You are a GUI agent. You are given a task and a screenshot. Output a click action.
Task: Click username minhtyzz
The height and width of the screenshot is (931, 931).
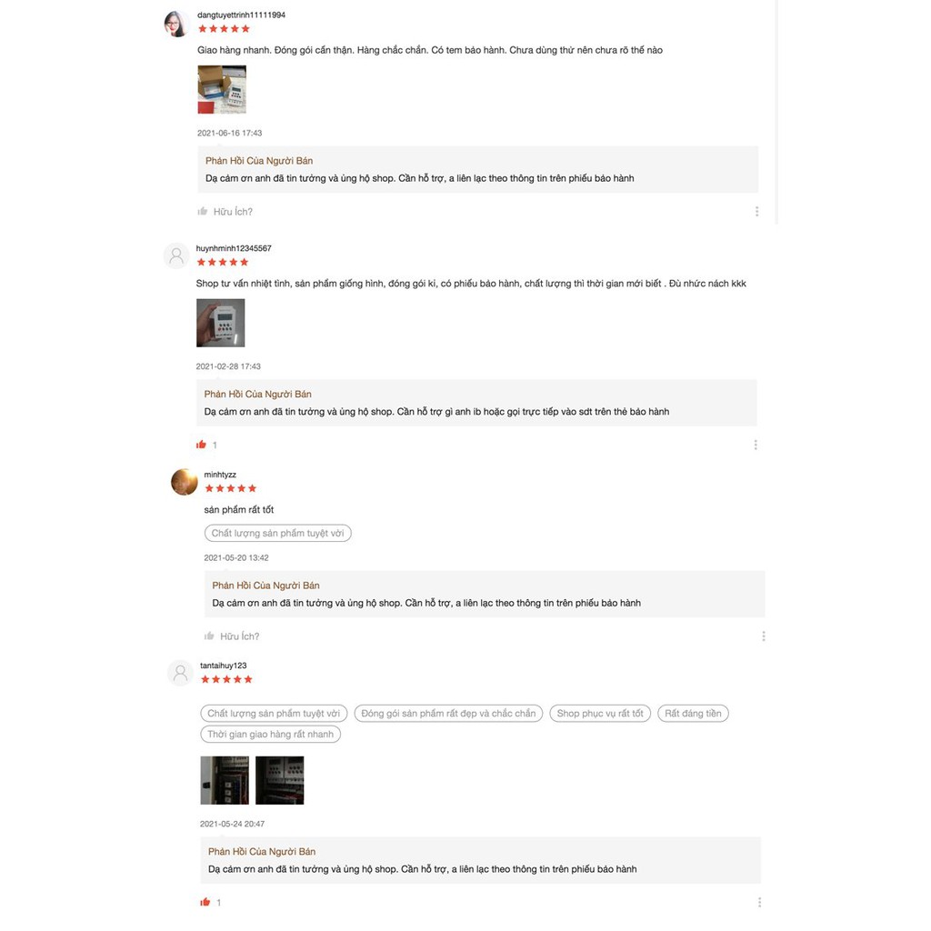tap(220, 475)
